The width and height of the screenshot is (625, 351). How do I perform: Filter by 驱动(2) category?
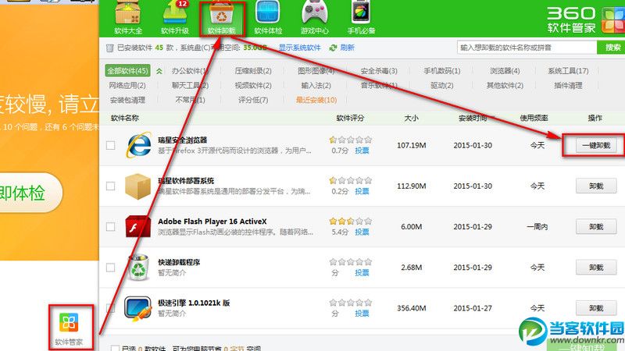pos(441,86)
